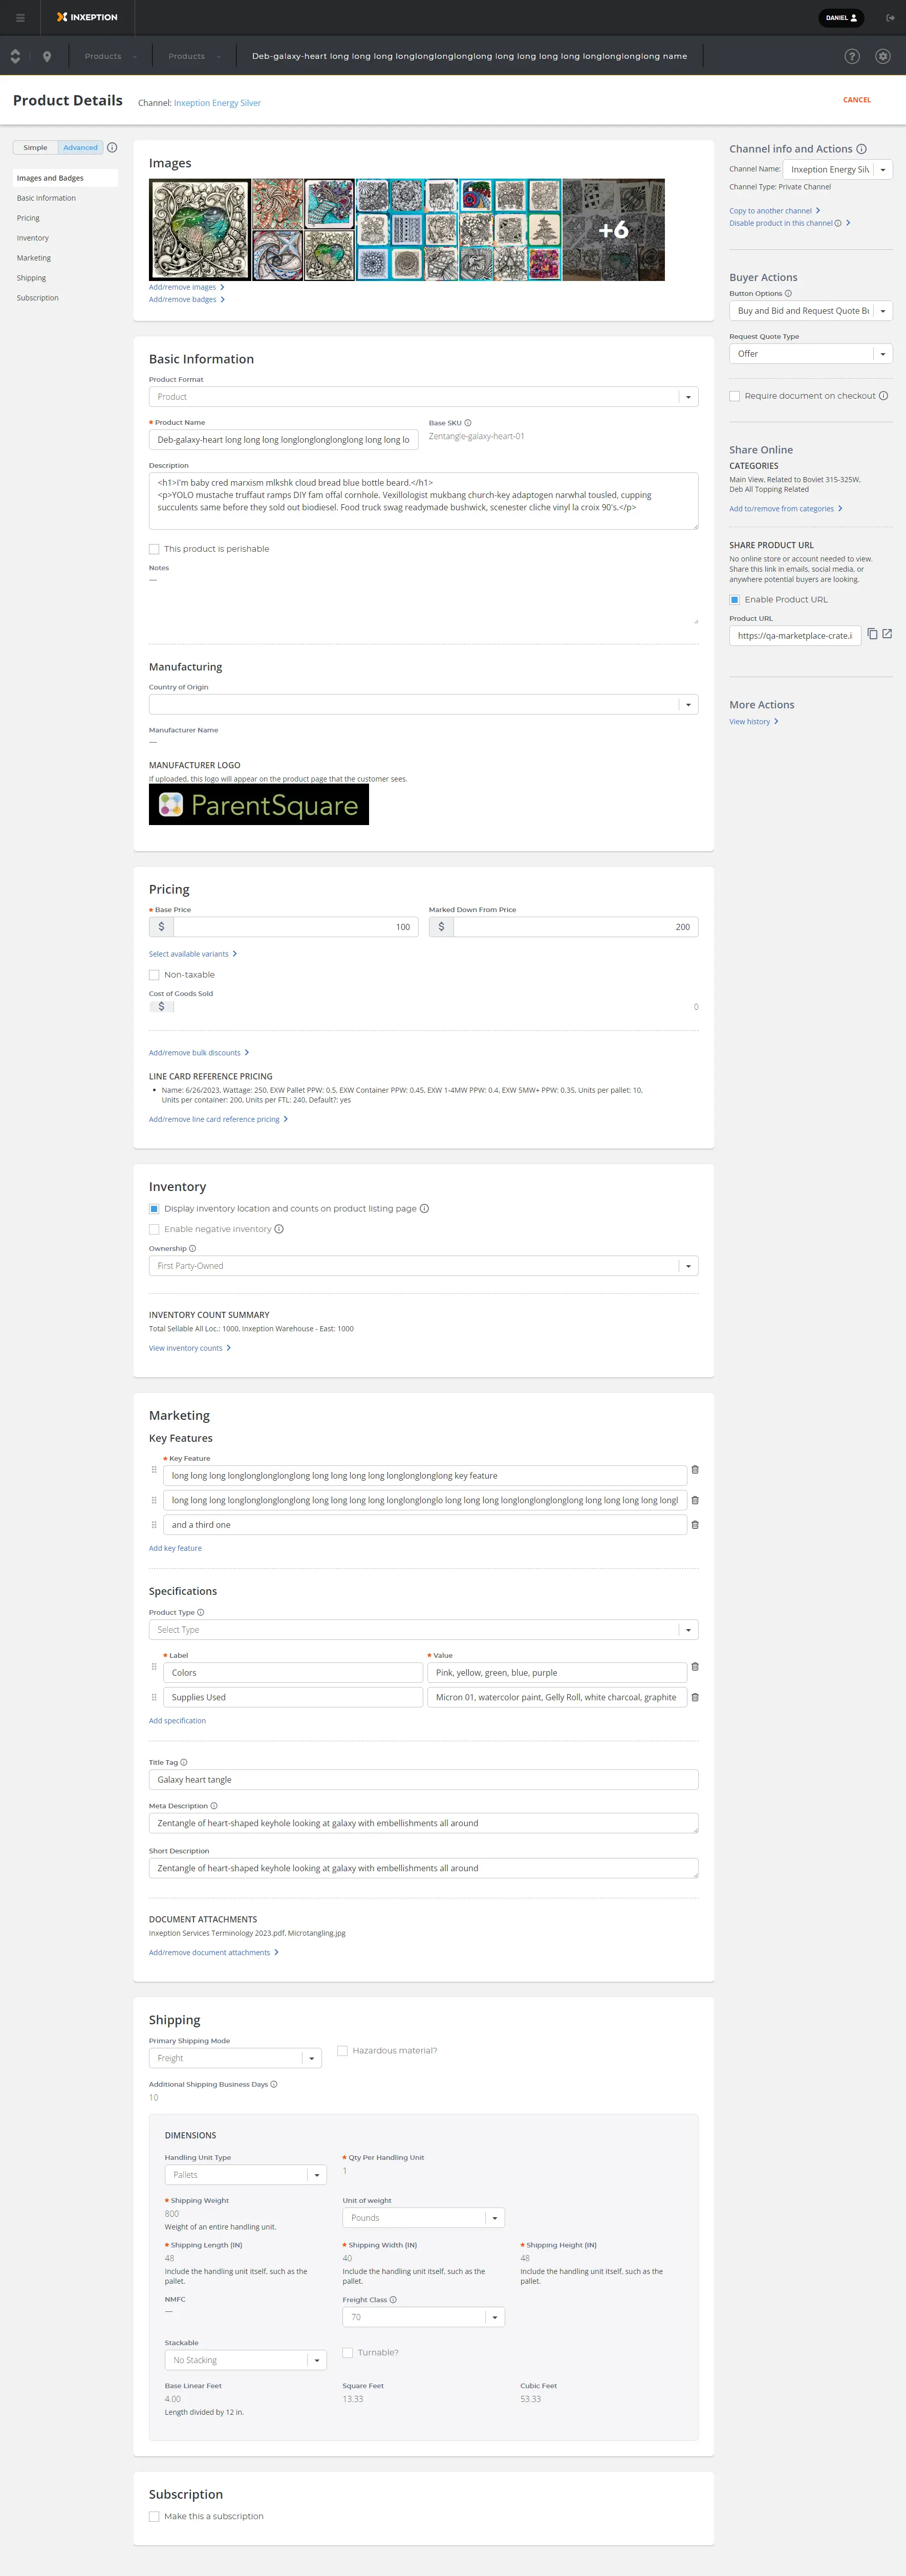Go to Basic Information in sidebar
Screen dimensions: 906x2576
[46, 198]
